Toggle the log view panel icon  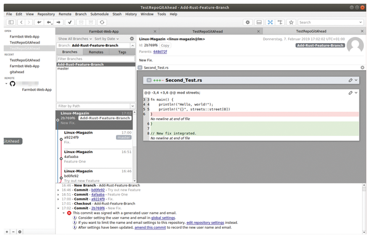259,22
